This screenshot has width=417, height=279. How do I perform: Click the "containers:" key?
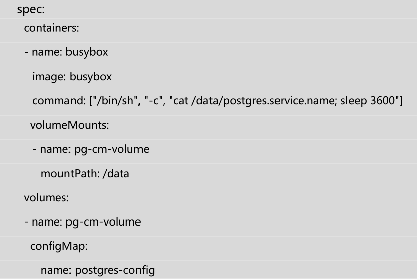coord(51,29)
